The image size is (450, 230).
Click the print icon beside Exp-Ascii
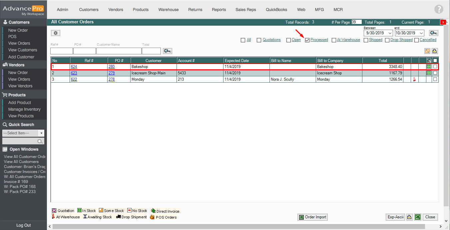point(409,217)
